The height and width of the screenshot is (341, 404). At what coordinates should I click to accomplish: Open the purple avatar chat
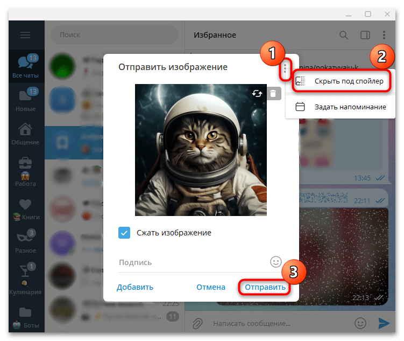[62, 243]
